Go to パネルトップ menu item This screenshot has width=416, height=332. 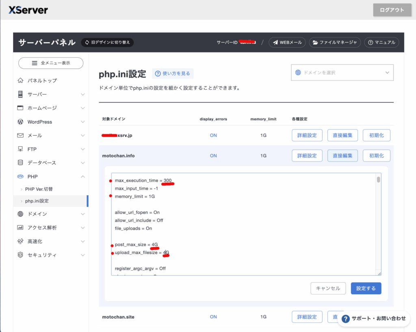point(42,80)
